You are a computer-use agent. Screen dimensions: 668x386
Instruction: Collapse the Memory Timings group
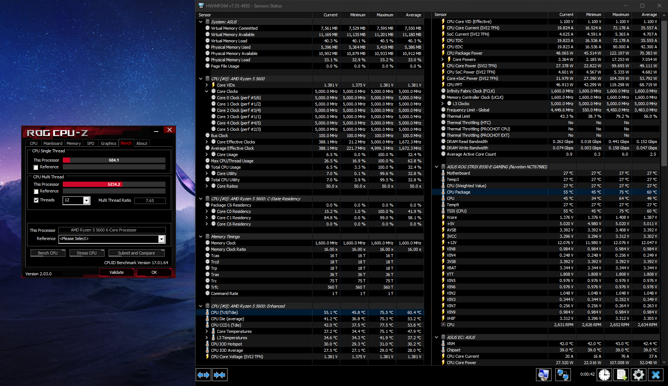click(201, 237)
